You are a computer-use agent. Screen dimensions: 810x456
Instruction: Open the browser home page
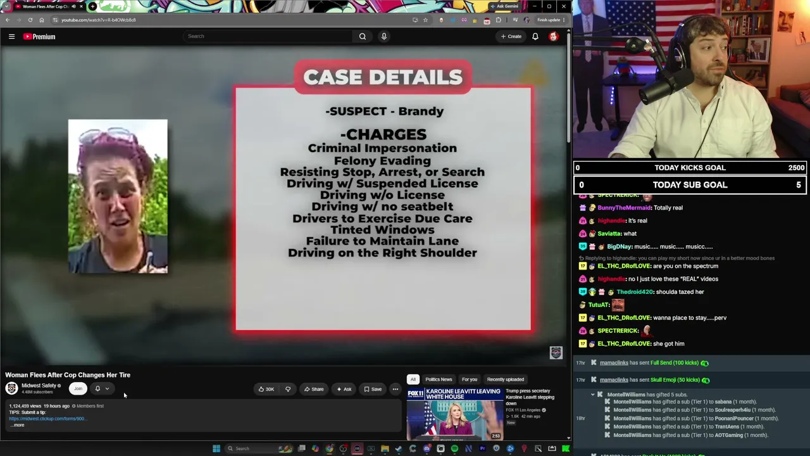point(42,20)
